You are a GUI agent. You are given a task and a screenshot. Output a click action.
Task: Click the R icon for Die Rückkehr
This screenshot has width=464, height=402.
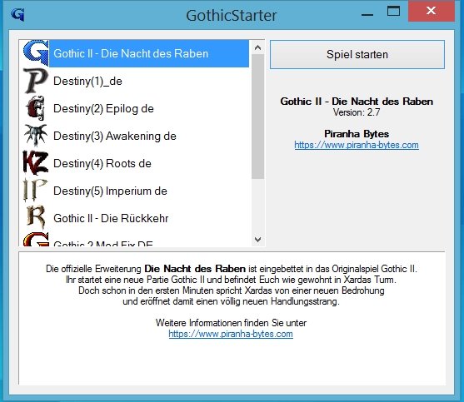coord(36,218)
